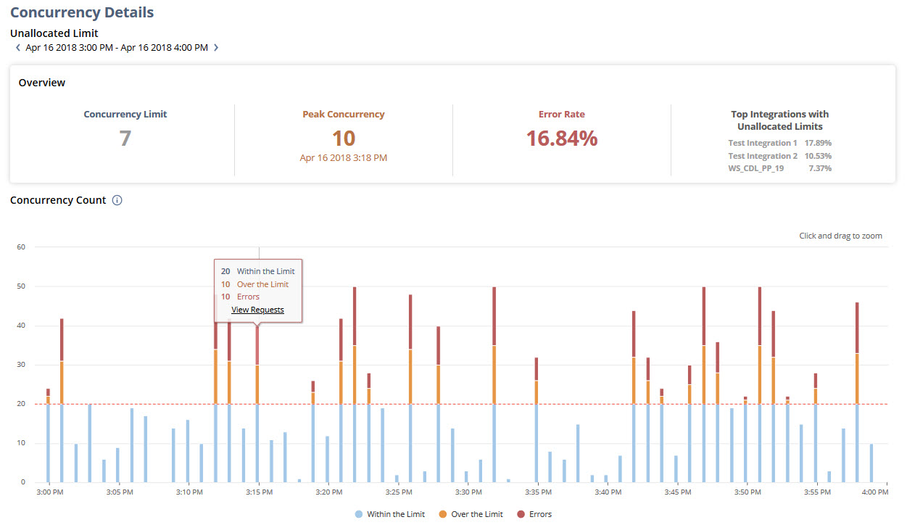Click the 3:40 PM axis label
Viewport: 907px width, 525px height.
[608, 492]
